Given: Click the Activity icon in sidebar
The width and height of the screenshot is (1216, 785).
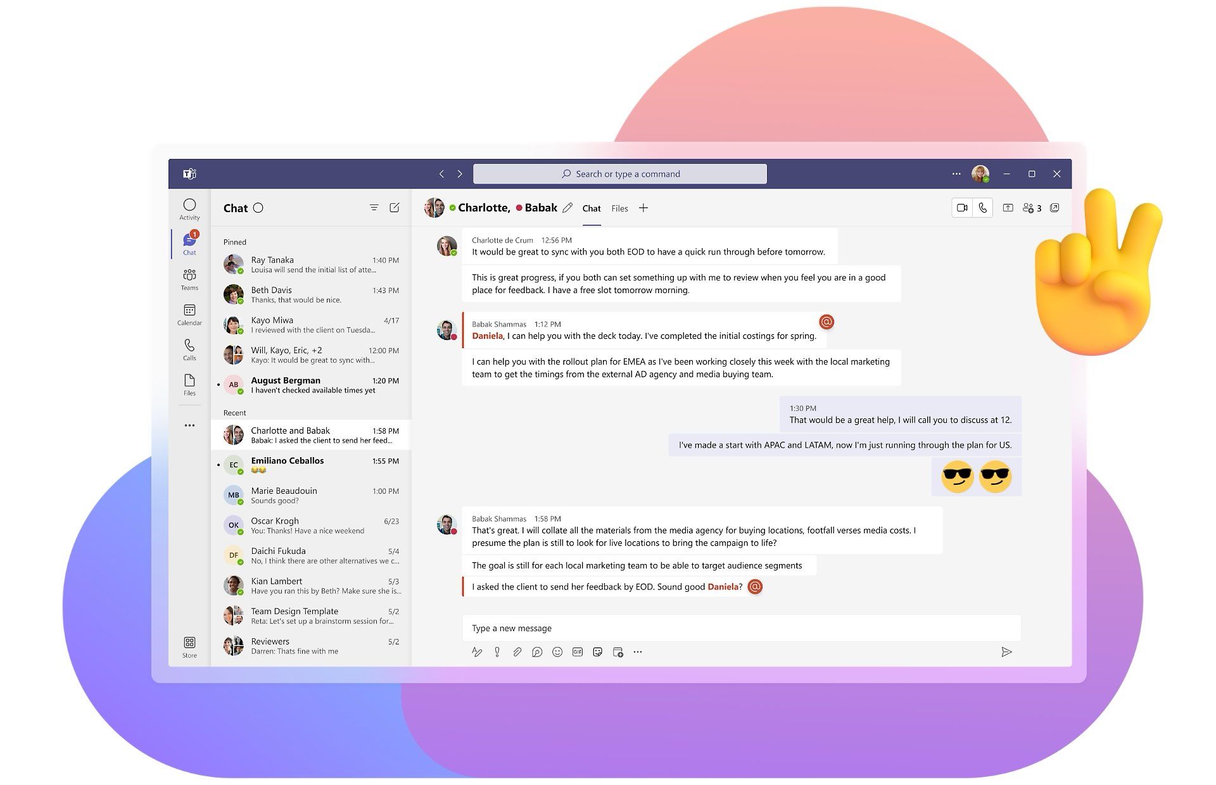Looking at the screenshot, I should [188, 206].
